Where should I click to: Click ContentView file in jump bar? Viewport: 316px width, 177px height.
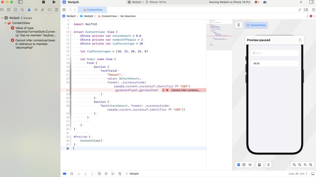tap(107, 16)
